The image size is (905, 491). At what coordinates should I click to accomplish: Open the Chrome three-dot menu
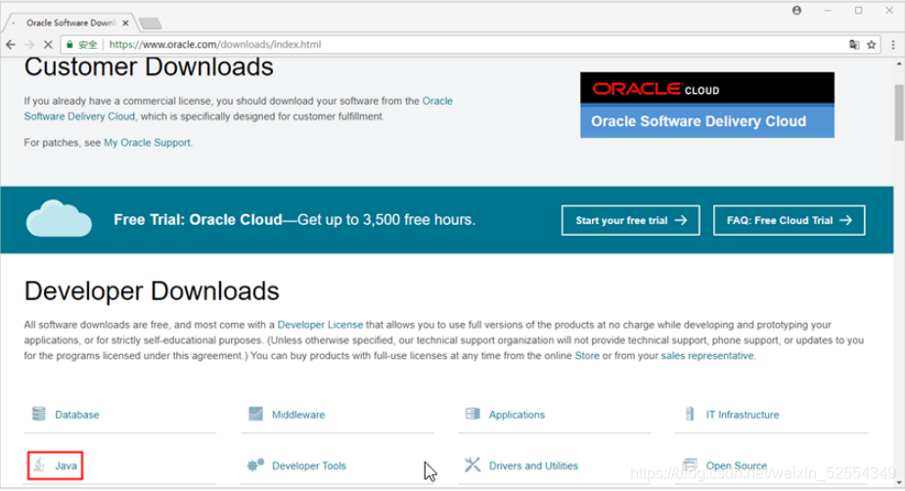tap(893, 44)
